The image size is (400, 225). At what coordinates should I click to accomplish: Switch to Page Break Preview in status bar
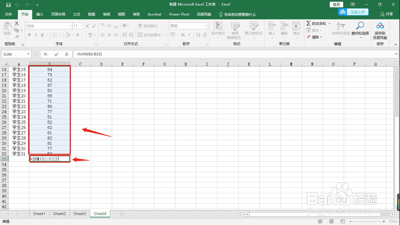click(x=342, y=221)
